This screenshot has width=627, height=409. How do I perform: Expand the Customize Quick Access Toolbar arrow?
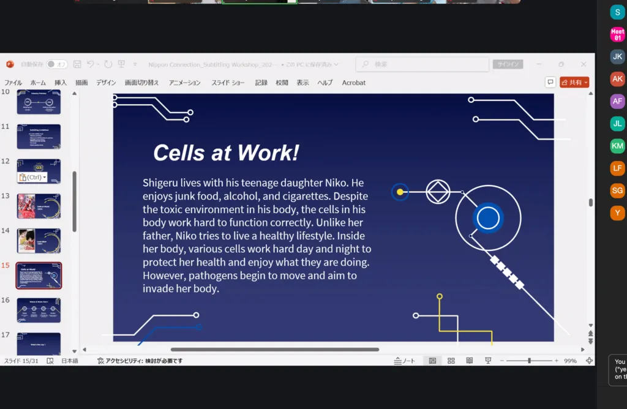(x=135, y=64)
